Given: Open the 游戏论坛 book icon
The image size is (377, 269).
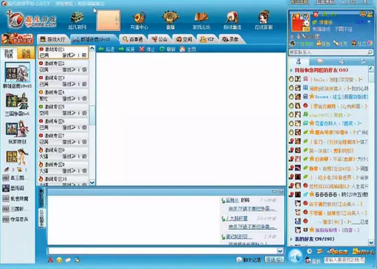Looking at the screenshot, I should pos(202,18).
